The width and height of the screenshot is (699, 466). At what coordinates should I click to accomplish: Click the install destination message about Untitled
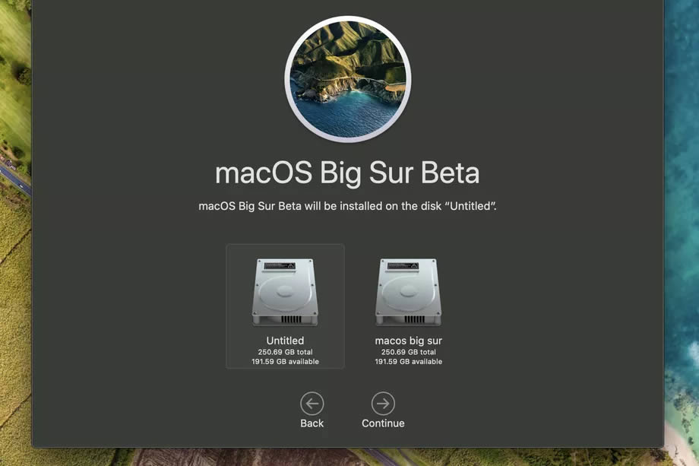[347, 206]
